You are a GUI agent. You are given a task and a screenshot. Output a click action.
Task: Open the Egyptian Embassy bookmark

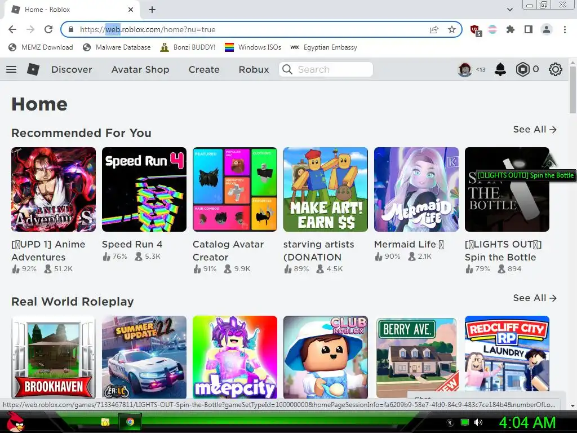click(x=323, y=47)
